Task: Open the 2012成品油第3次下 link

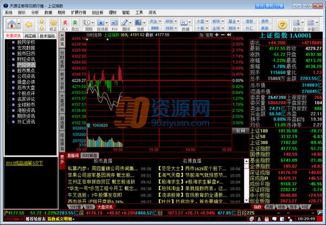Action: 24,163
